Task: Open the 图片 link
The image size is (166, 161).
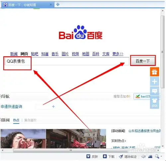Action: 65,54
